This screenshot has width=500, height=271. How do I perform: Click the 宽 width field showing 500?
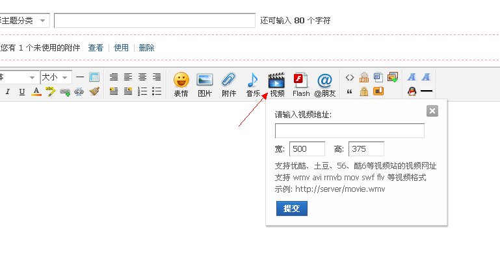[307, 149]
